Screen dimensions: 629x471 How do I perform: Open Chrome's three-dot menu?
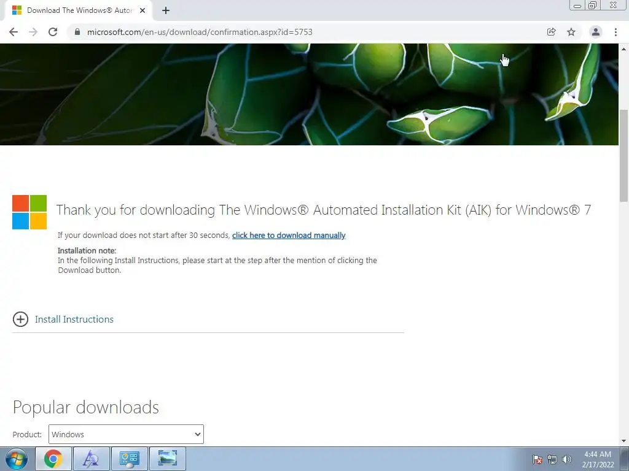point(615,32)
